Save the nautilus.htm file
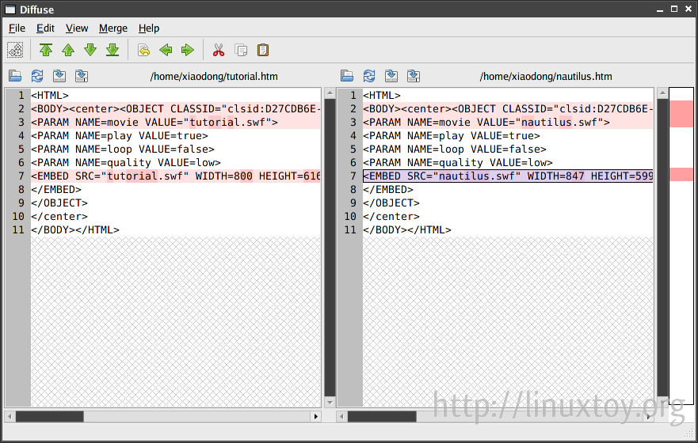698x443 pixels. [391, 76]
